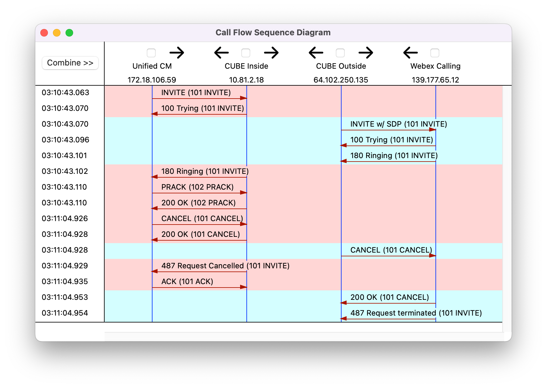Select the Unified CM column label
This screenshot has height=388, width=547.
click(x=152, y=66)
